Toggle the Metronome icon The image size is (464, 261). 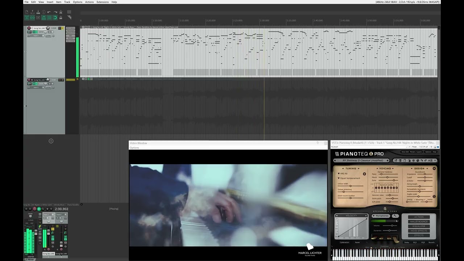(61, 12)
